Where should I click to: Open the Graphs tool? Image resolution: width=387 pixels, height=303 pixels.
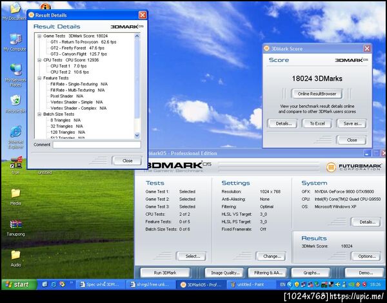(x=312, y=273)
